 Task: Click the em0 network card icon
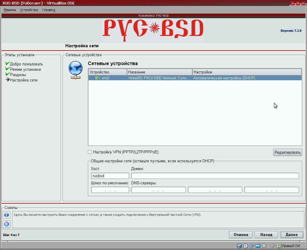[x=97, y=78]
